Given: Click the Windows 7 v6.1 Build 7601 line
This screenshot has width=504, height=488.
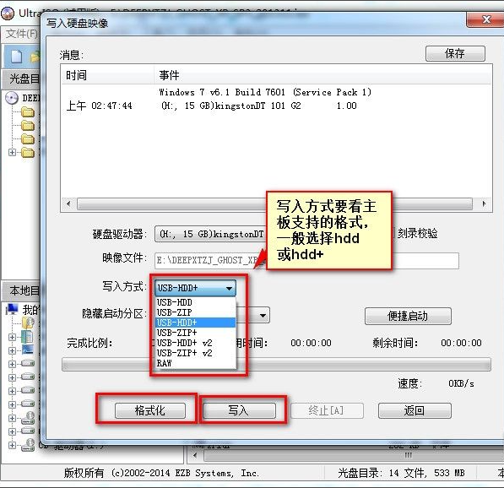Looking at the screenshot, I should 265,92.
